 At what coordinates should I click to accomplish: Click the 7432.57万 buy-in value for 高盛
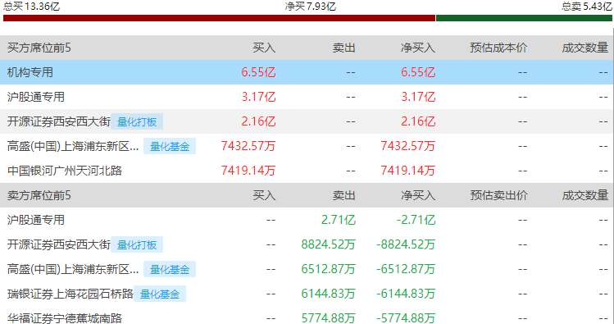tap(248, 146)
